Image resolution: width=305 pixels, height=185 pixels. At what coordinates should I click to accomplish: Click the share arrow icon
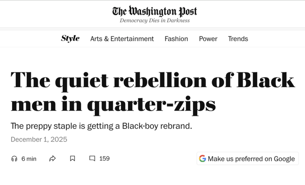pos(52,159)
